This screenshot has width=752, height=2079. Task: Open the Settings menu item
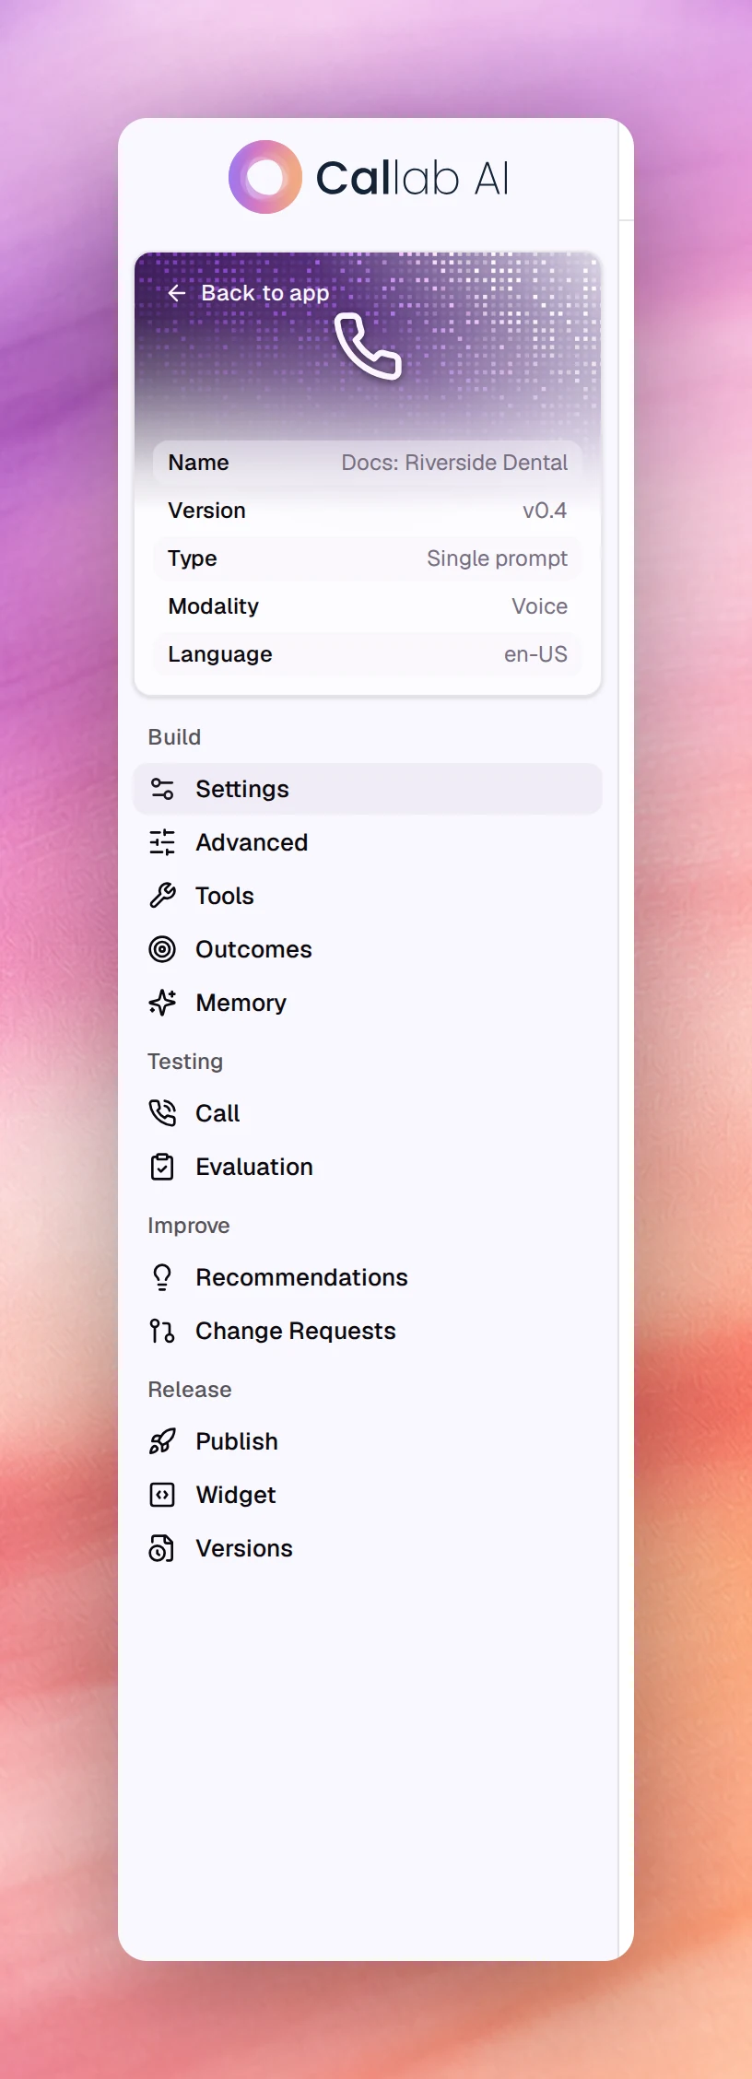pos(368,789)
